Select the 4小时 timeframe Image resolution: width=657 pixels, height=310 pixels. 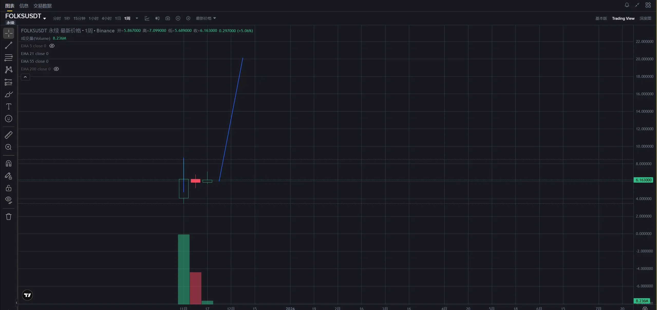tap(106, 18)
